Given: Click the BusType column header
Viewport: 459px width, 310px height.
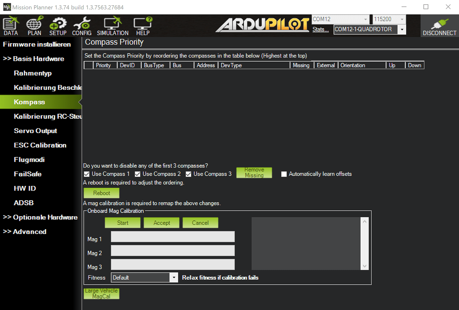Looking at the screenshot, I should click(x=156, y=66).
